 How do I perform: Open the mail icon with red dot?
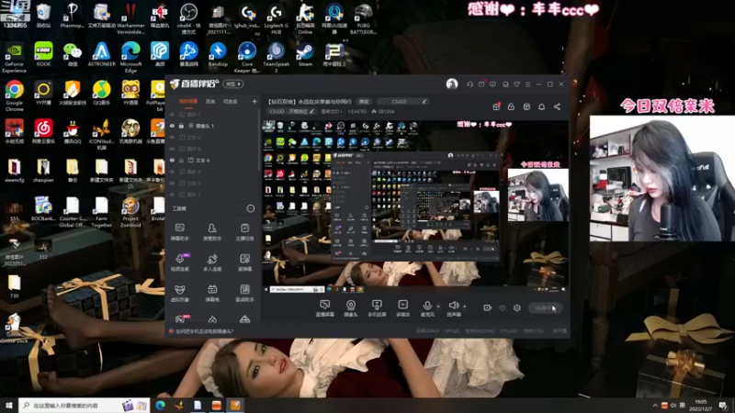[x=481, y=84]
